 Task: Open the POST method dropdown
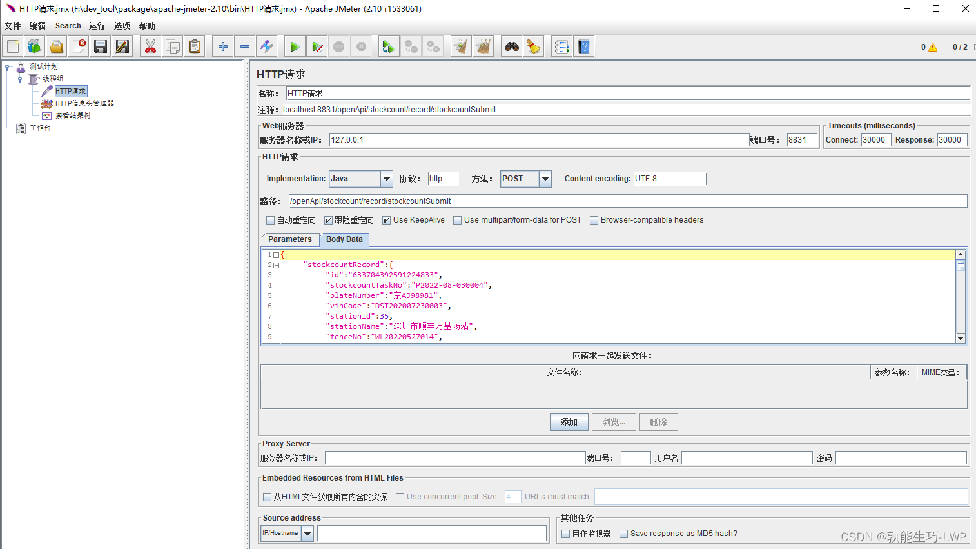545,179
